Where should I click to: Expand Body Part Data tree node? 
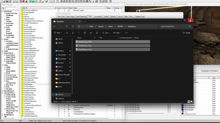5,13
